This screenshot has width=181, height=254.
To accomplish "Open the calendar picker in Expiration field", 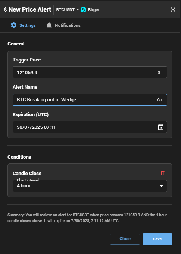I will pyautogui.click(x=160, y=127).
